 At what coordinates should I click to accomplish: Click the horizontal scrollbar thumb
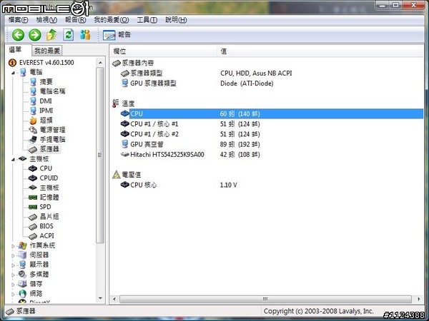(265, 299)
